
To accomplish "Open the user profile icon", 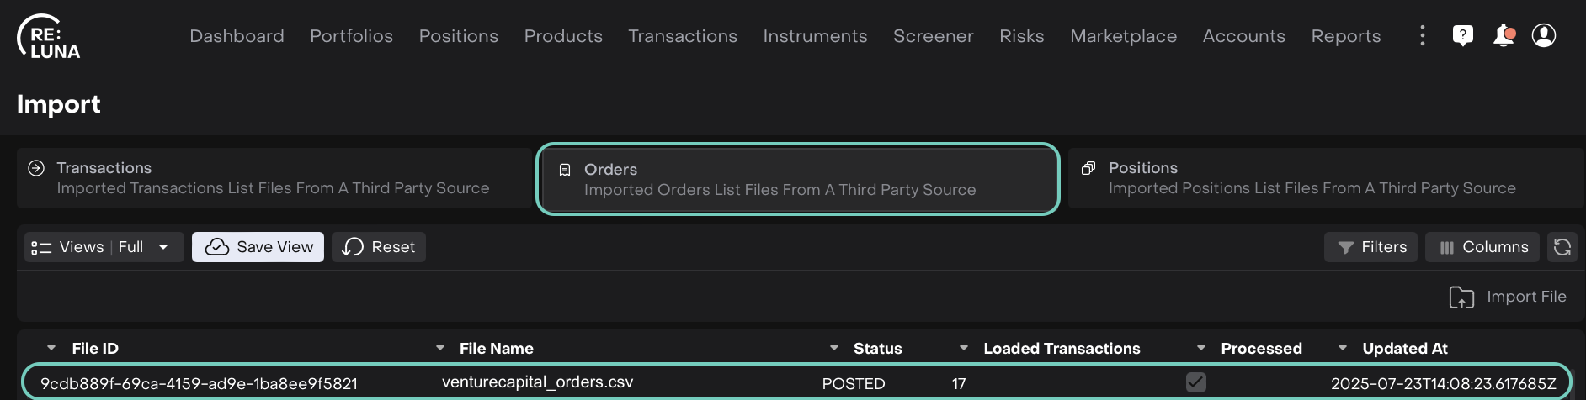I will pos(1544,35).
